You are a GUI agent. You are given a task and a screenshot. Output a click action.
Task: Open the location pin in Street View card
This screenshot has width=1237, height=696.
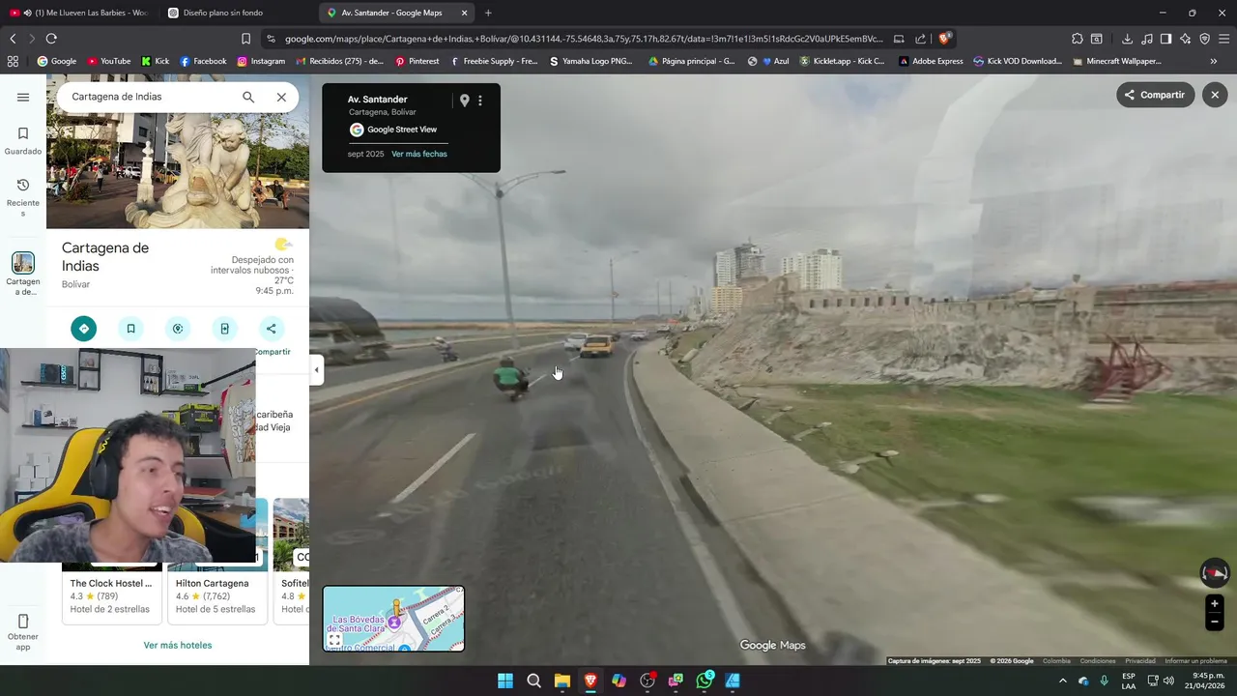pos(464,101)
